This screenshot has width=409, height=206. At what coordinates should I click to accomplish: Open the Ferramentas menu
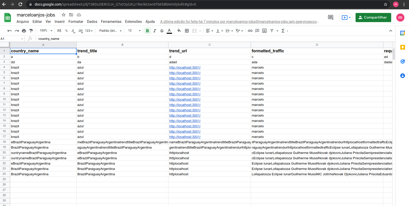tap(111, 22)
